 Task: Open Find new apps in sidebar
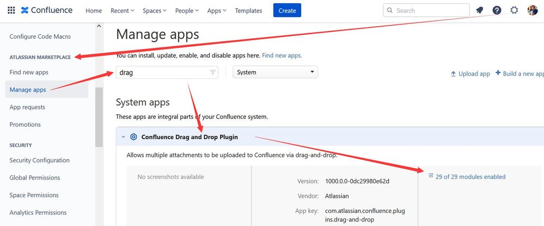[29, 72]
